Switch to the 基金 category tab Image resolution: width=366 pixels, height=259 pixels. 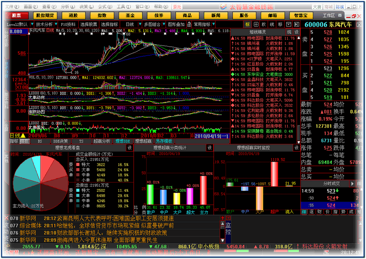coord(130,16)
